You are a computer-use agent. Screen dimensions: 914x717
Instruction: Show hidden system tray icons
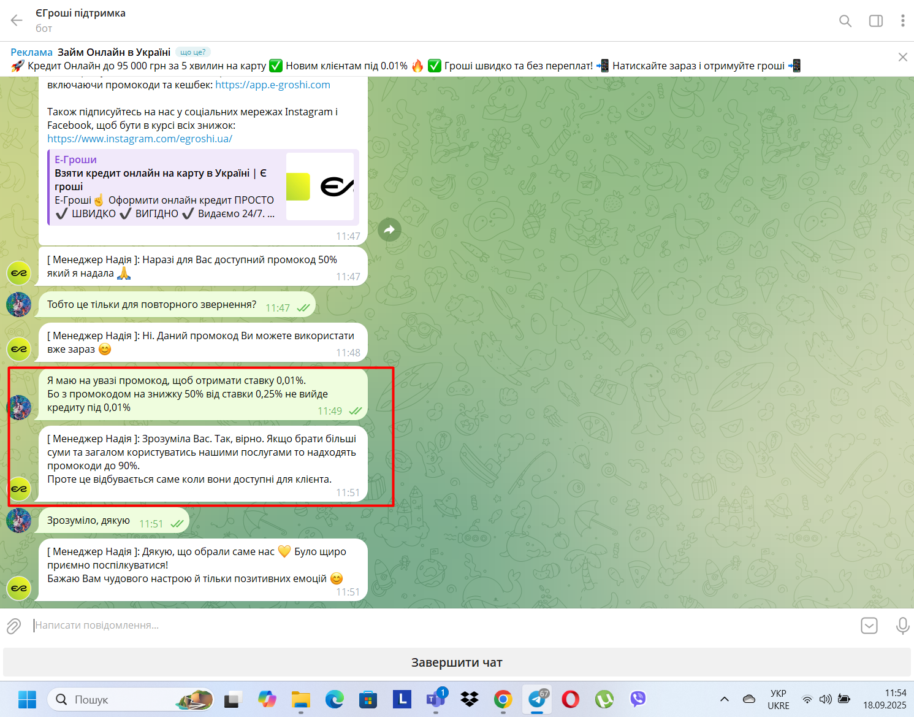coord(724,699)
